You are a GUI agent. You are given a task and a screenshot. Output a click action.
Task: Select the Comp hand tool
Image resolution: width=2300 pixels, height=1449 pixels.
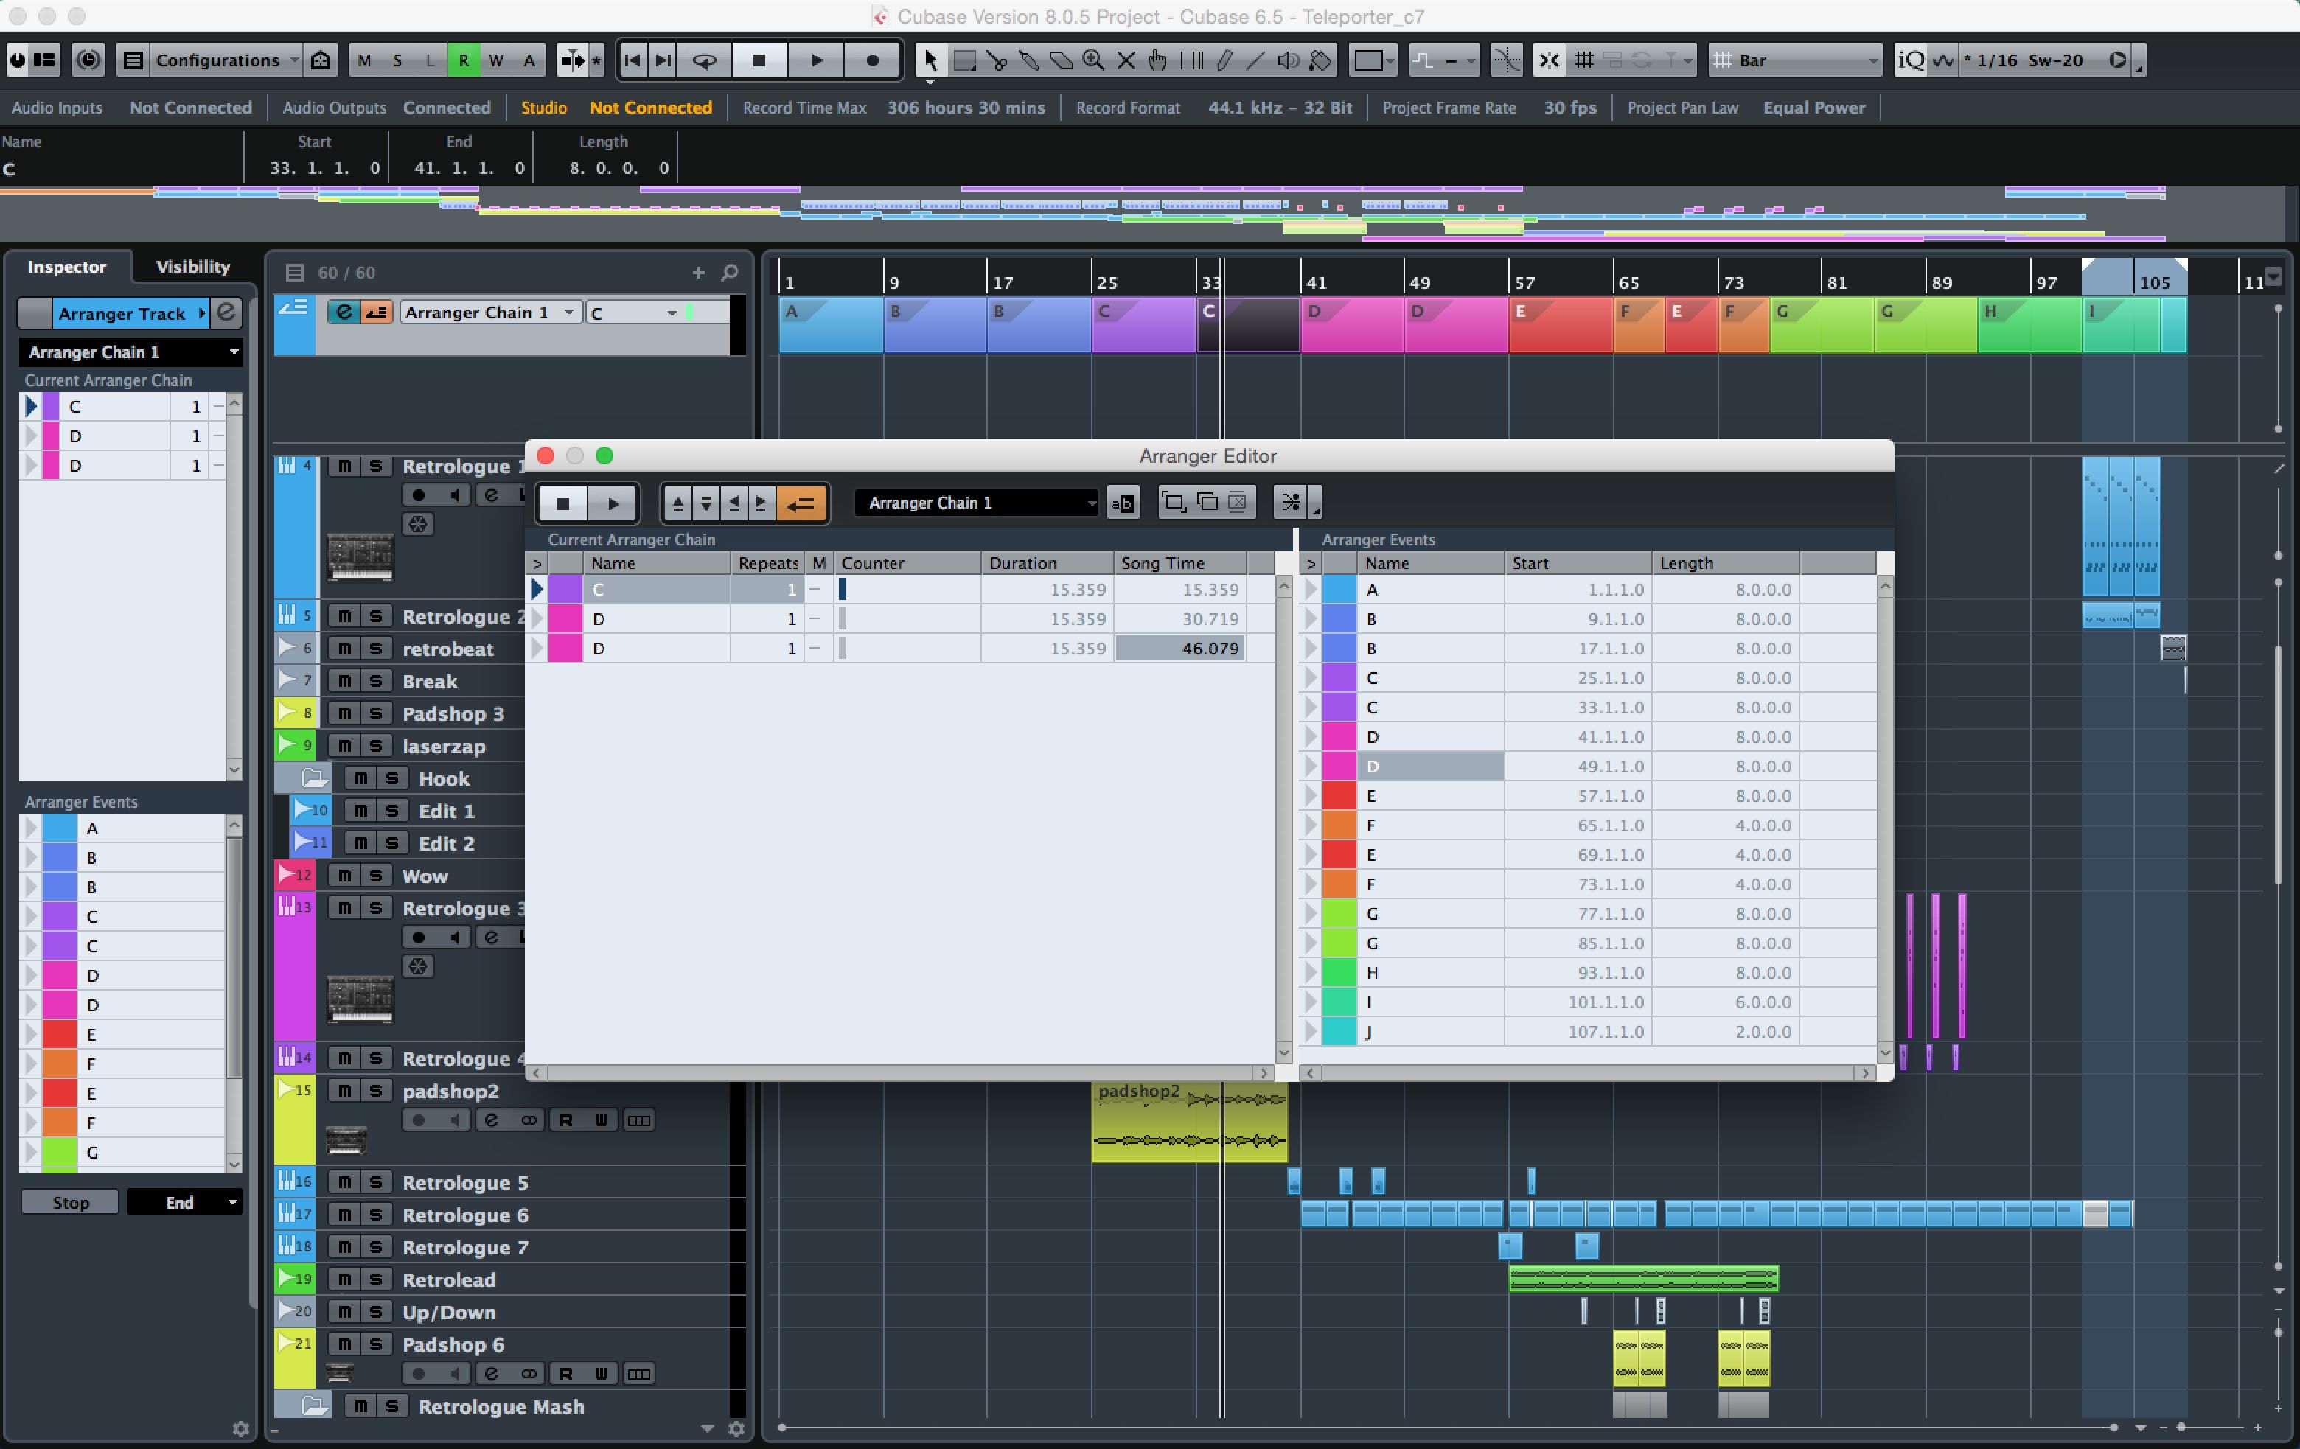tap(1157, 60)
